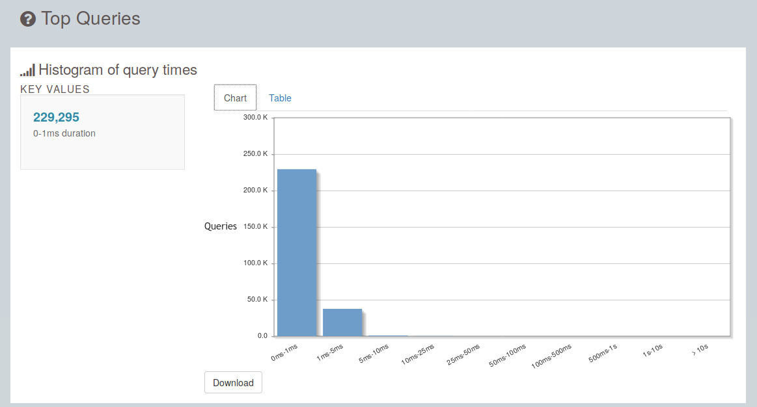Click the '5ms-10ms' axis label

tap(374, 354)
